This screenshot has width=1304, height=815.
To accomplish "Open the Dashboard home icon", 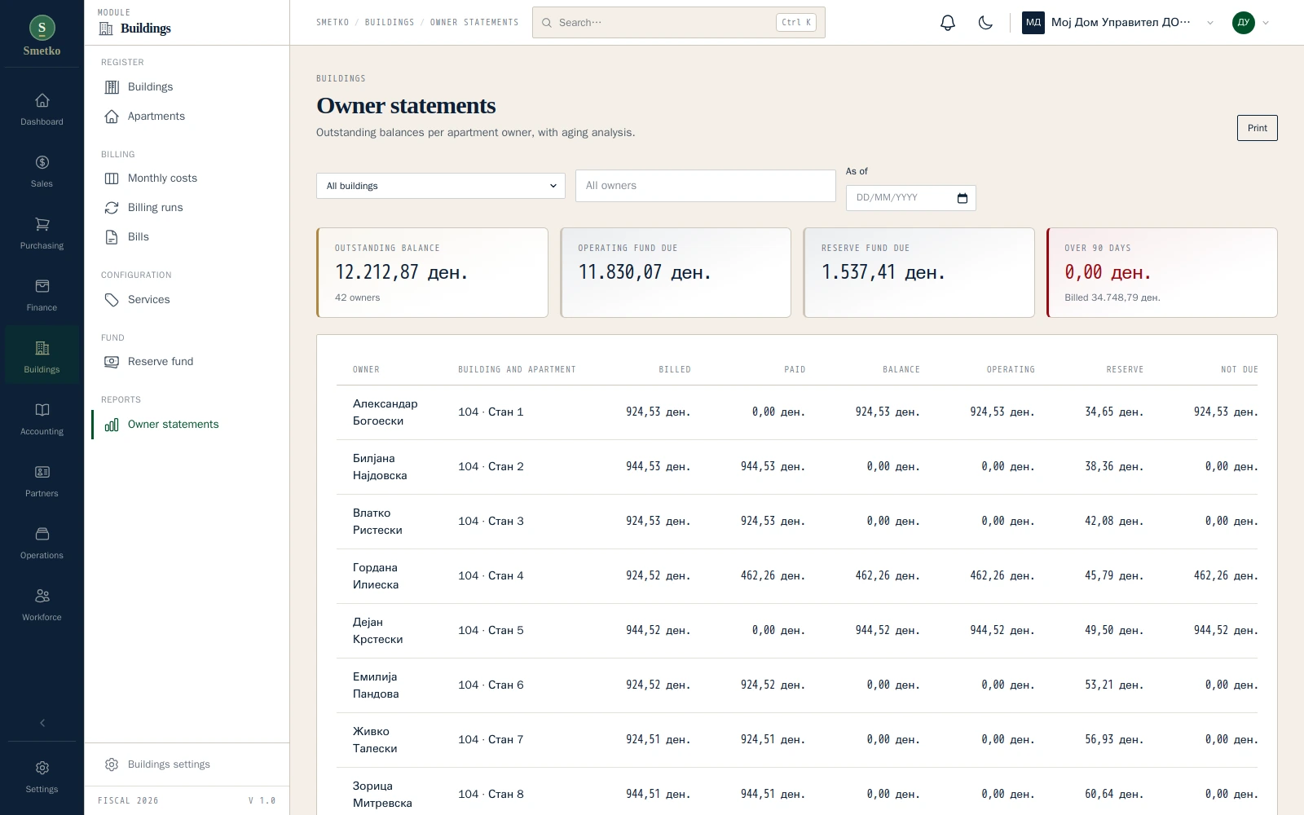I will coord(42,100).
